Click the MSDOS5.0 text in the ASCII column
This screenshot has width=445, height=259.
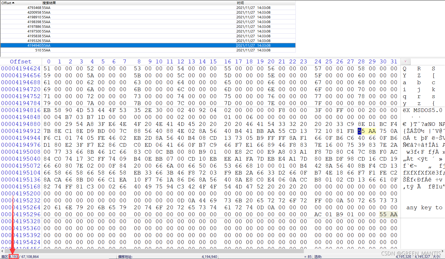tap(428, 110)
